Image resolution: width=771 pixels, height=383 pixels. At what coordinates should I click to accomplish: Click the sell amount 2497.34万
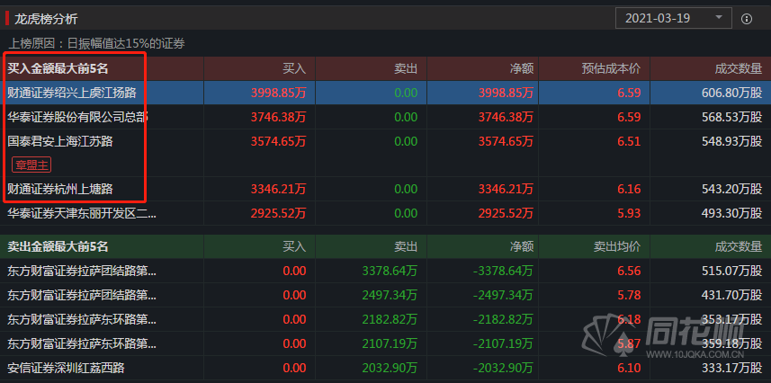click(x=390, y=295)
